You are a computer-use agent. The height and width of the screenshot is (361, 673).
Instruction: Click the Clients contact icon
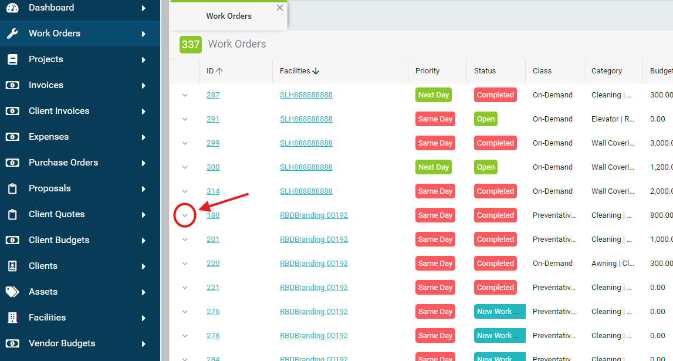[12, 266]
